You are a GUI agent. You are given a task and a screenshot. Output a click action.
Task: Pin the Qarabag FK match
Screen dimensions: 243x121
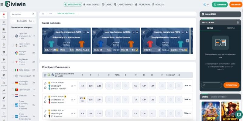click(45, 83)
